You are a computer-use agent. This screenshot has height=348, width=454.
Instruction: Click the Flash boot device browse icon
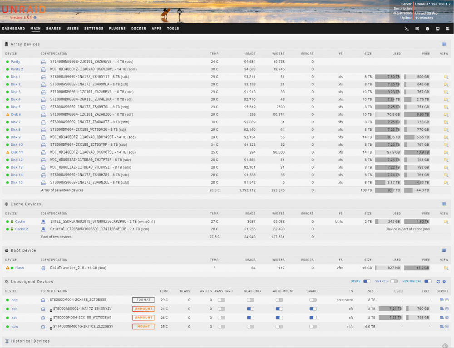[x=446, y=268]
